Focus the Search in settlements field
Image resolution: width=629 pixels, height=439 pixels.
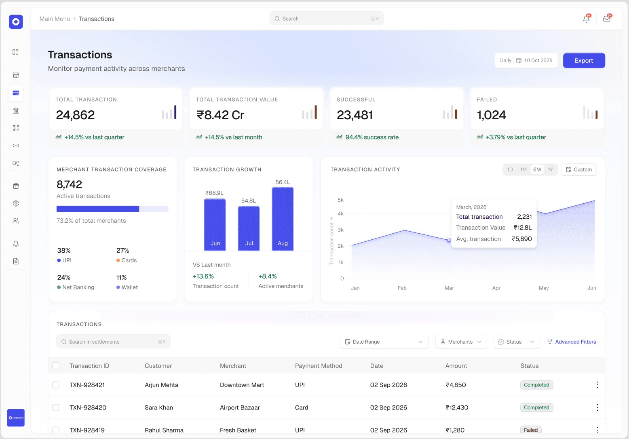[x=113, y=342]
